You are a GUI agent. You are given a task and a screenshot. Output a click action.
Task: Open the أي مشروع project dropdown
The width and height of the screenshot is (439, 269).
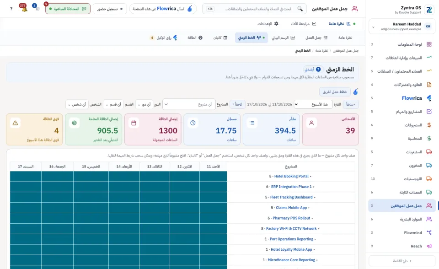tap(189, 104)
